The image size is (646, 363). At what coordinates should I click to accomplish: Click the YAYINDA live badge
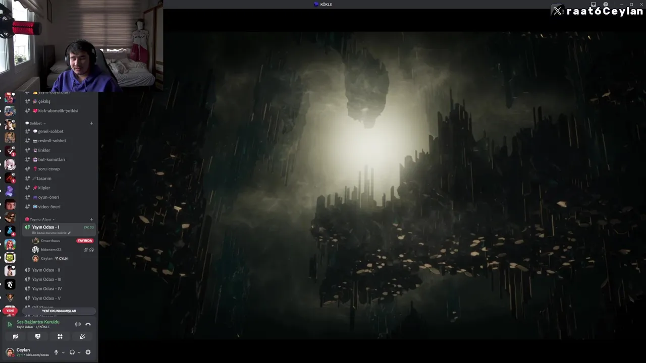pyautogui.click(x=85, y=241)
